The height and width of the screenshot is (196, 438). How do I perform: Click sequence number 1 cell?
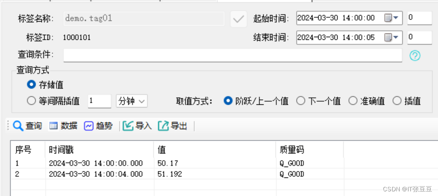pos(17,164)
